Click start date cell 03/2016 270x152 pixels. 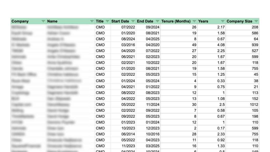pyautogui.click(x=123, y=45)
